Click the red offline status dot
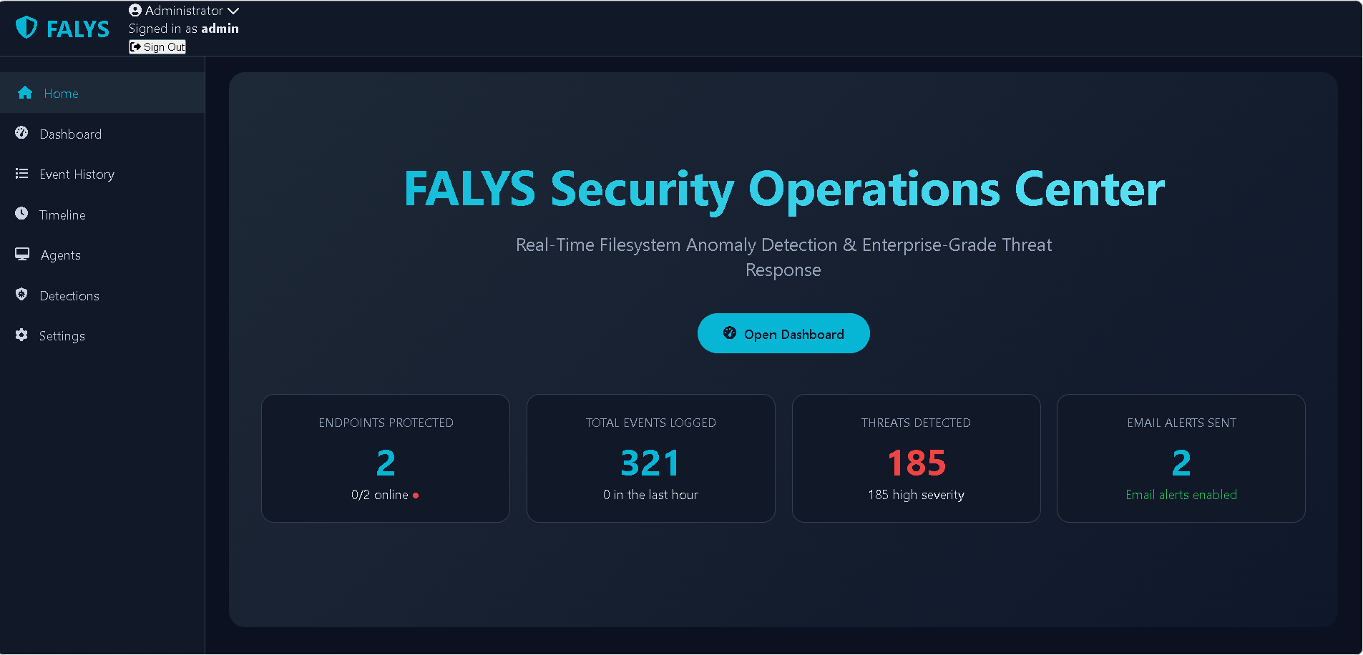This screenshot has width=1363, height=655. coord(416,496)
